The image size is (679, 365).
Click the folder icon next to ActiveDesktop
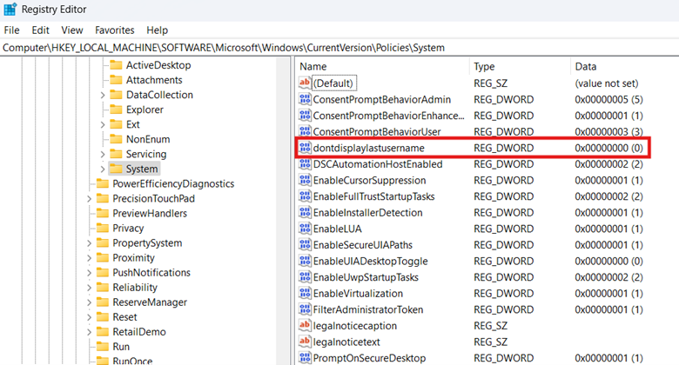tap(116, 65)
